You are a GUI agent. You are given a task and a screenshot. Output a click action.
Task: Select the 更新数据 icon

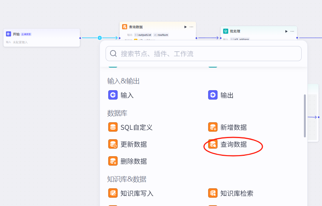[113, 144]
